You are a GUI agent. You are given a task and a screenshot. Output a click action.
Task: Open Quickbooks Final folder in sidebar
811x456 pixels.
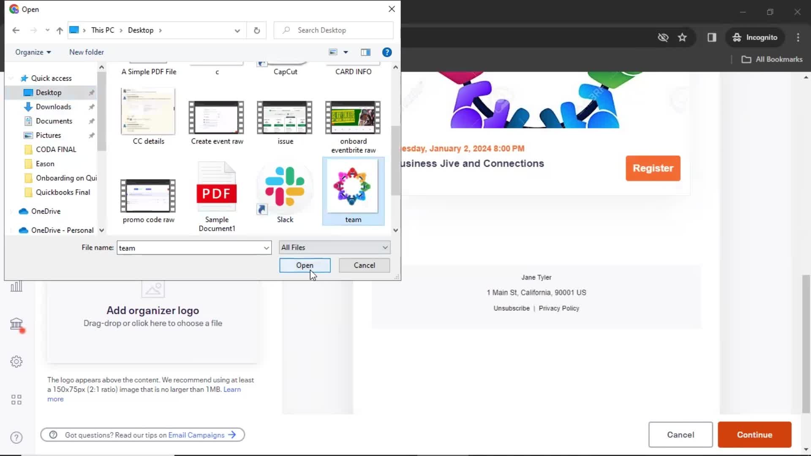[x=63, y=193]
